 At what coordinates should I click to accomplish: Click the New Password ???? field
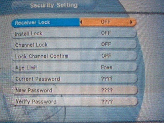(x=107, y=90)
